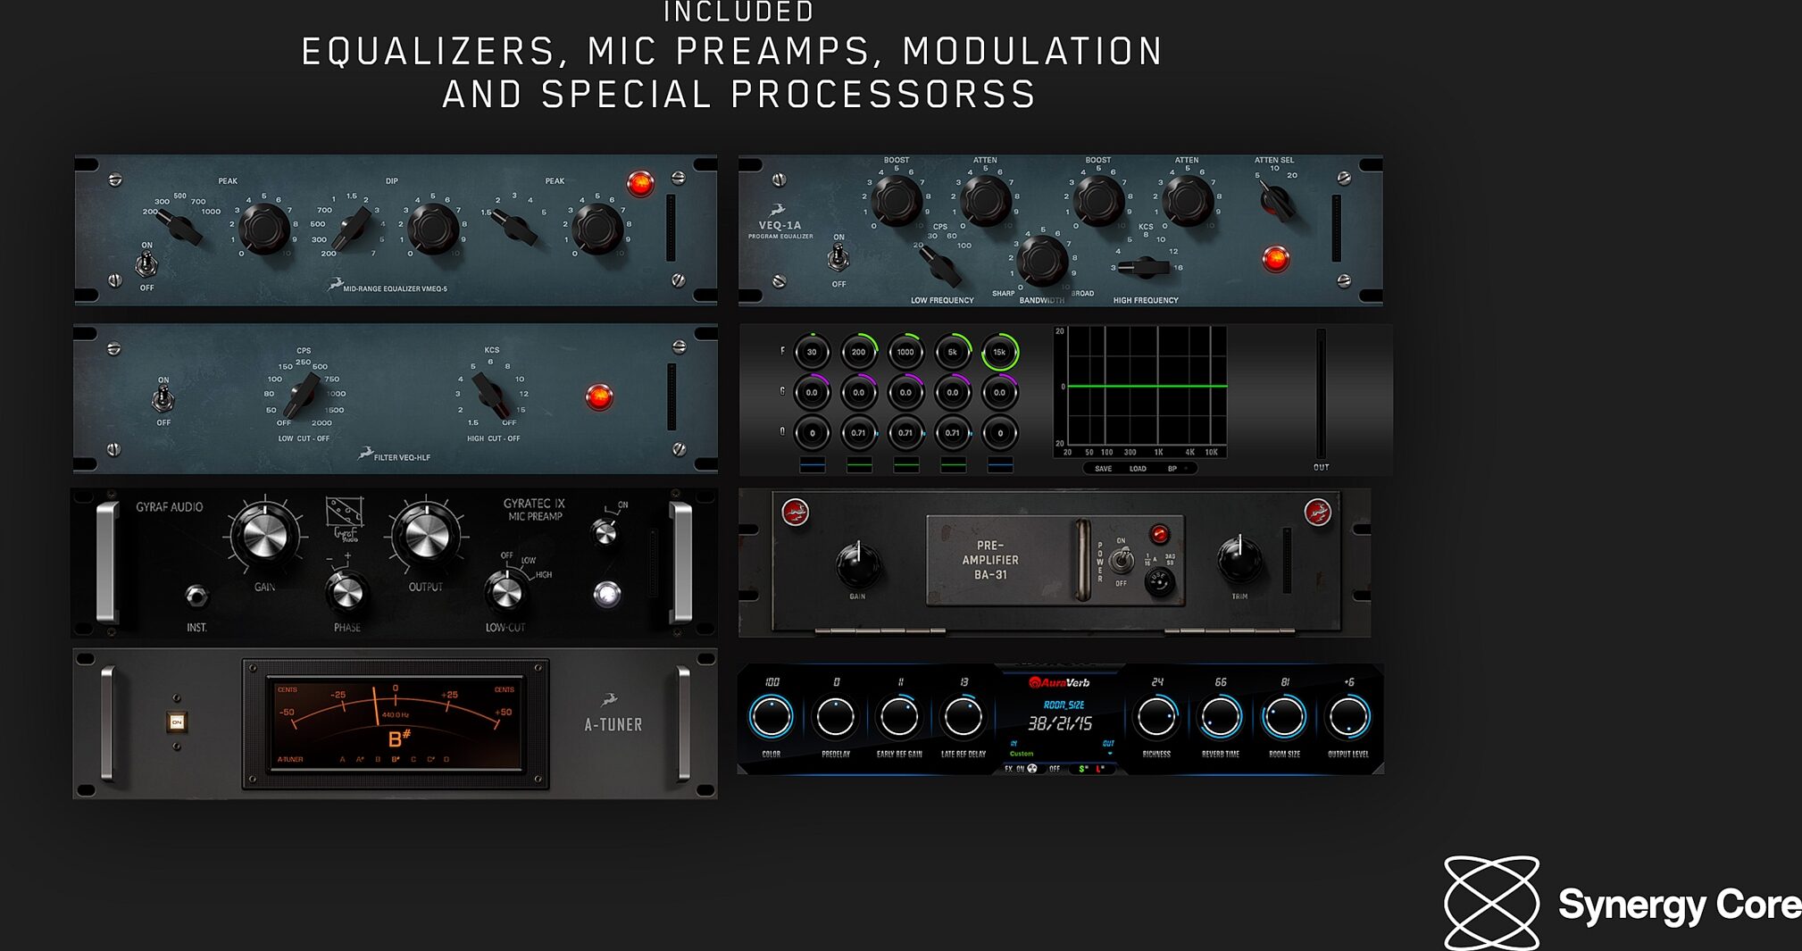The height and width of the screenshot is (951, 1802).
Task: Toggle the ON switch knob on Gyratec IX
Action: [x=605, y=533]
